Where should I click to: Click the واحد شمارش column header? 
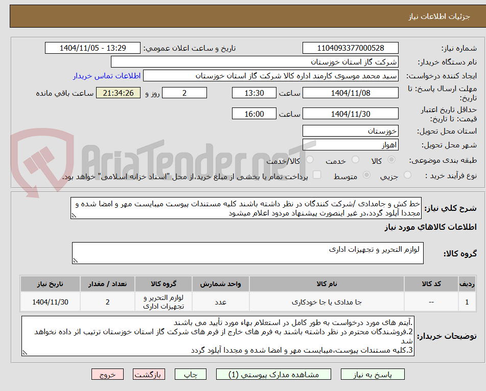click(220, 284)
